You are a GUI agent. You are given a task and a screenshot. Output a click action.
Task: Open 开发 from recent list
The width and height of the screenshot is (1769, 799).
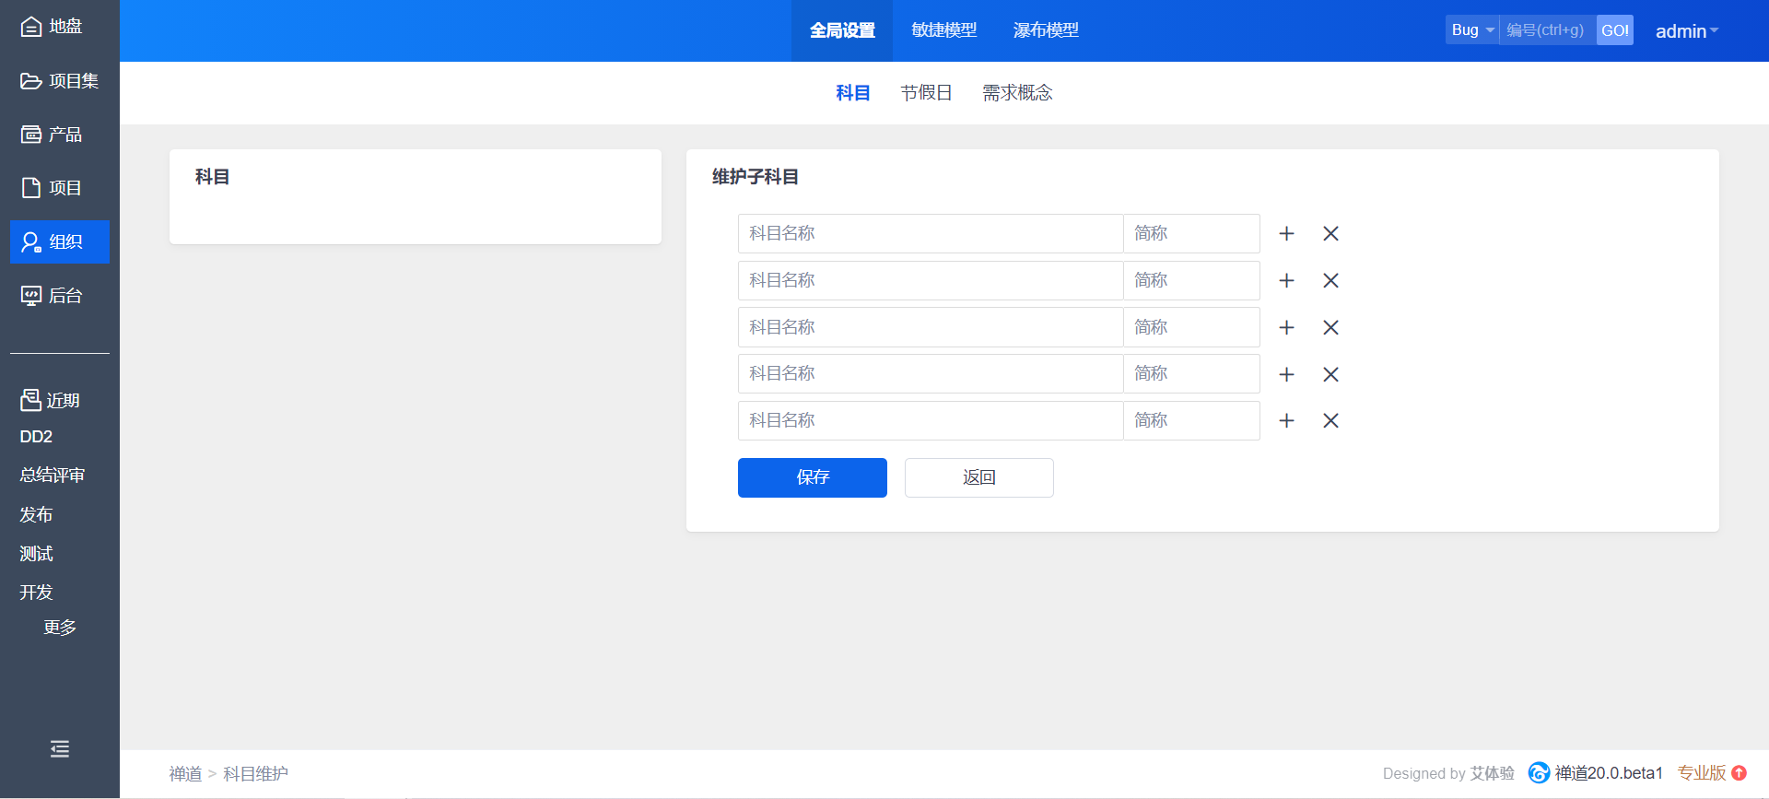click(x=36, y=593)
